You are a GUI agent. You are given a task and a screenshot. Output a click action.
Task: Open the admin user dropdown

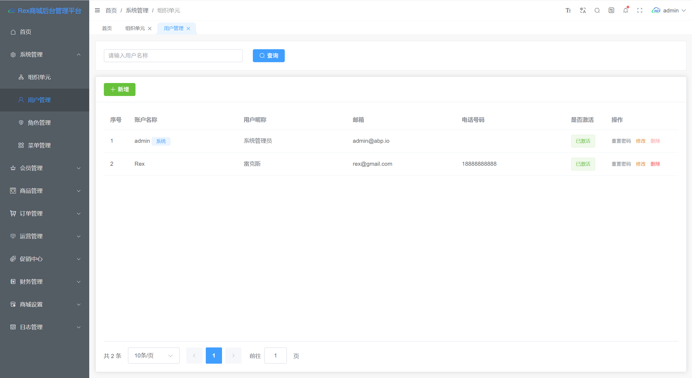[668, 10]
